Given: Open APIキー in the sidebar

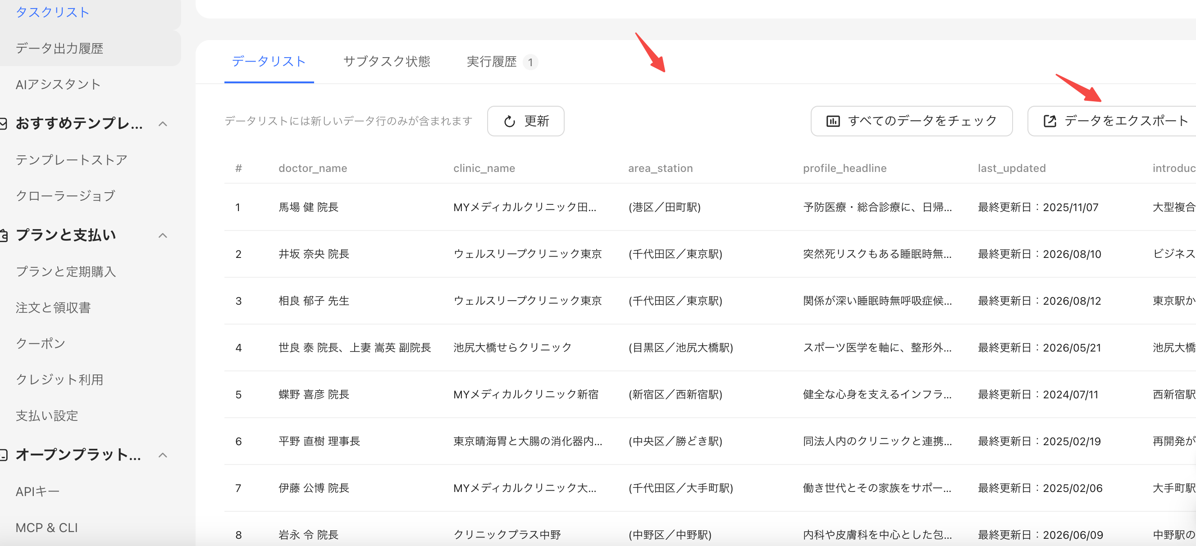Looking at the screenshot, I should pos(37,491).
